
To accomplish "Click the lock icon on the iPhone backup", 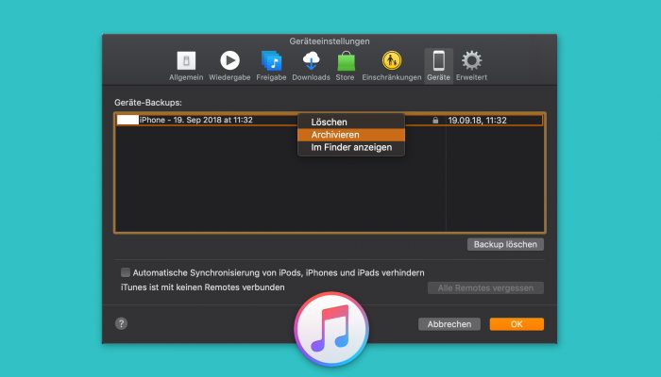I will coord(435,121).
